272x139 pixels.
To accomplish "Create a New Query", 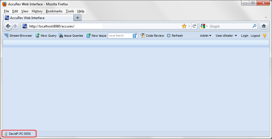I will click(46, 36).
